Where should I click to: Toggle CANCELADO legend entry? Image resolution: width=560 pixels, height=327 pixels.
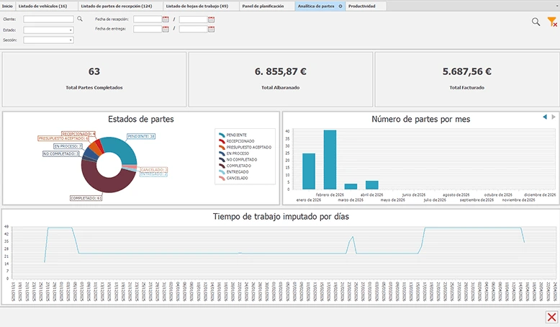coord(233,178)
